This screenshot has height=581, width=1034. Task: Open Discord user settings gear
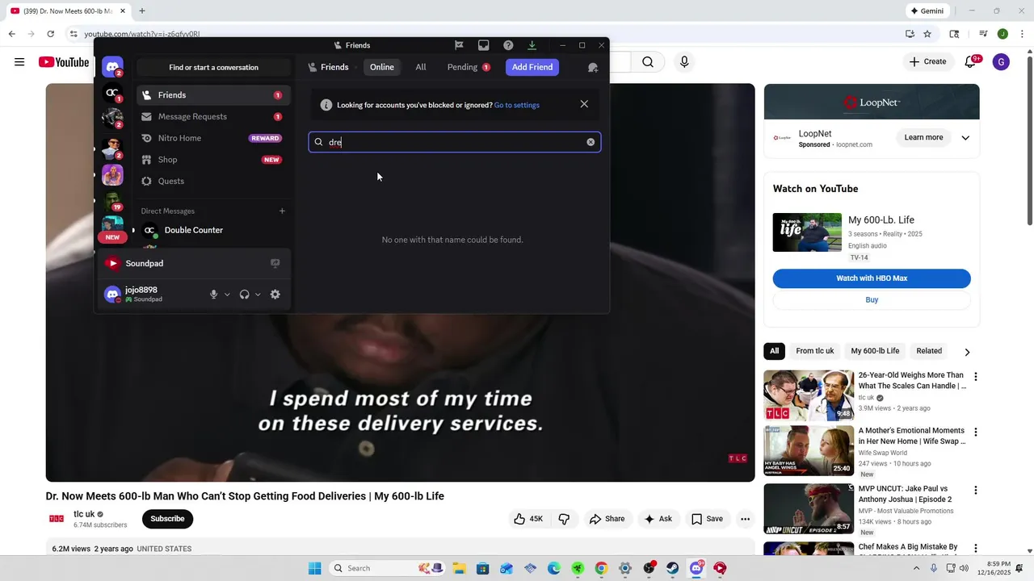click(x=275, y=295)
